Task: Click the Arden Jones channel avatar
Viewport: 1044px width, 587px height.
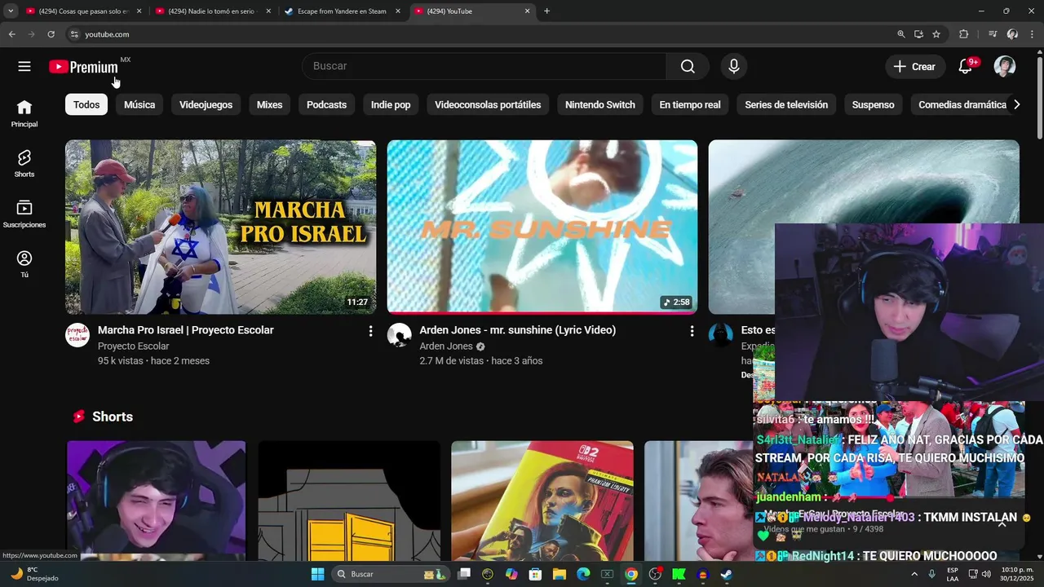Action: tap(399, 335)
